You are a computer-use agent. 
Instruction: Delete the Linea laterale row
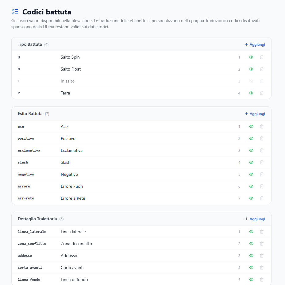click(x=262, y=232)
